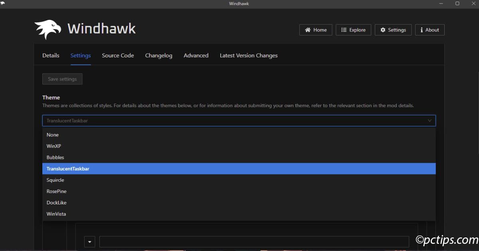Click the Theme combo box field
This screenshot has height=251, width=479.
(x=239, y=120)
